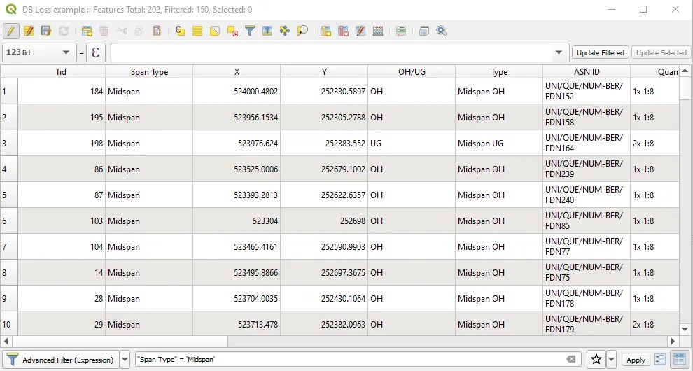Screen dimensions: 693x371
Task: Click Y cell with value 252697.3675
Action: 324,273
